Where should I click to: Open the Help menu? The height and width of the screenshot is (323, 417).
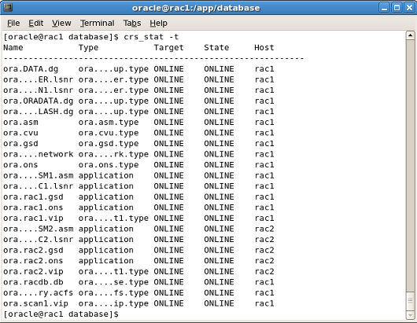coord(158,23)
